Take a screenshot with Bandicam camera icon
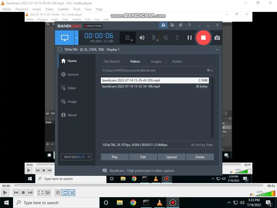This screenshot has height=208, width=277. pyautogui.click(x=217, y=38)
